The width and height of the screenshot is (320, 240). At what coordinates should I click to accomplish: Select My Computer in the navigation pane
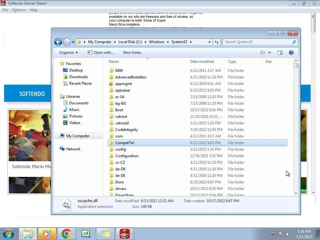click(78, 136)
